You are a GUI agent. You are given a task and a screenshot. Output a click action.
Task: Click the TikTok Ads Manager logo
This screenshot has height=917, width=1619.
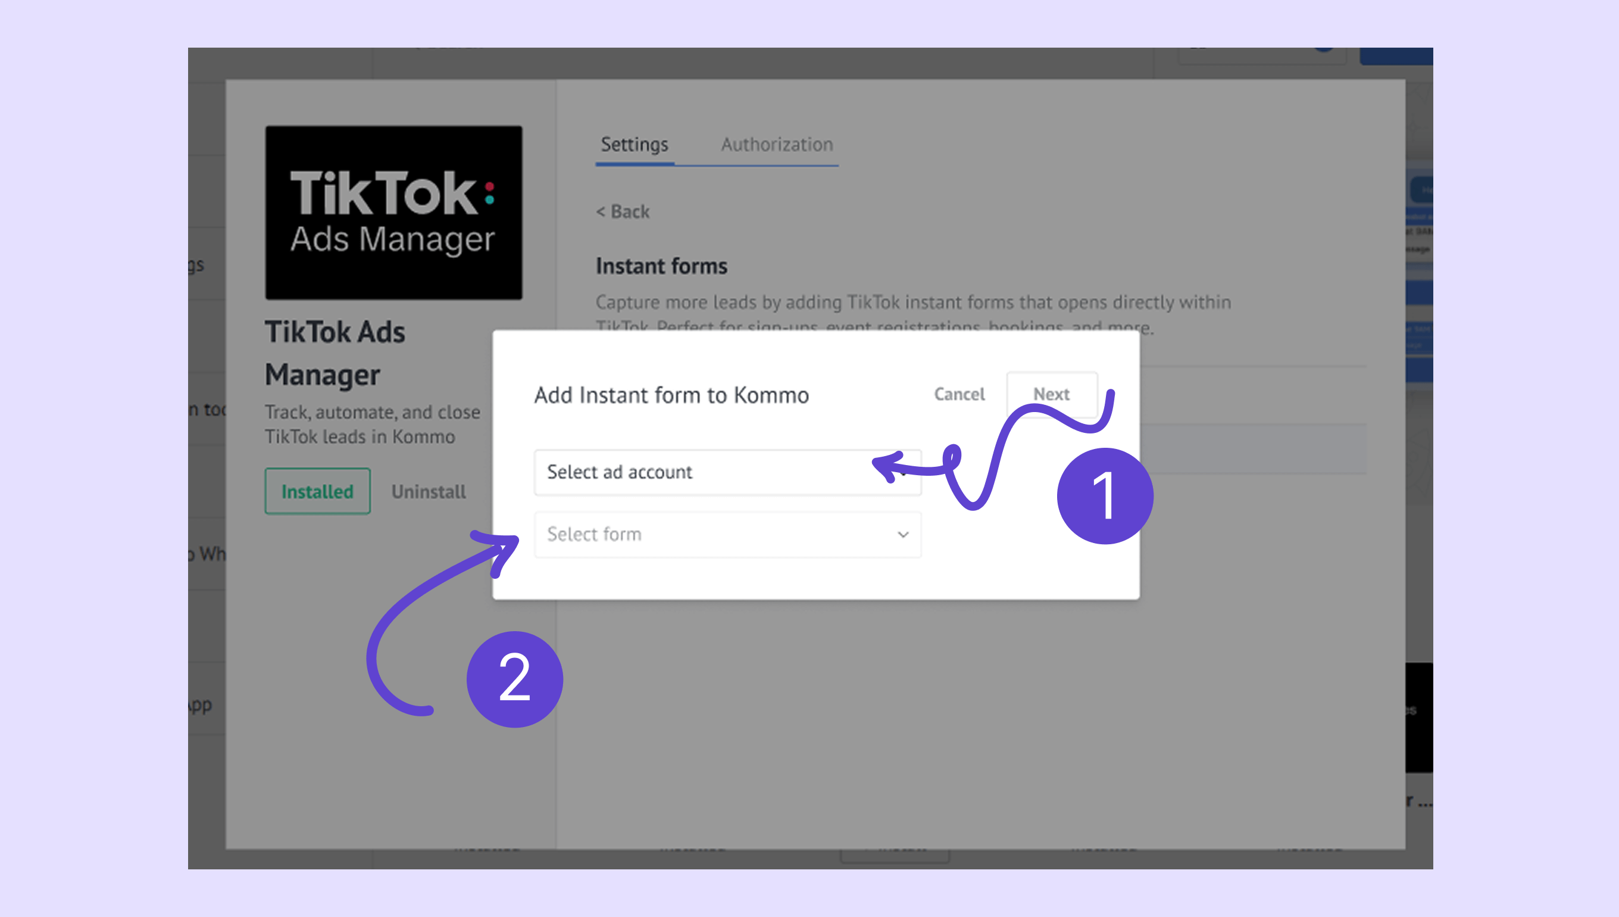393,212
